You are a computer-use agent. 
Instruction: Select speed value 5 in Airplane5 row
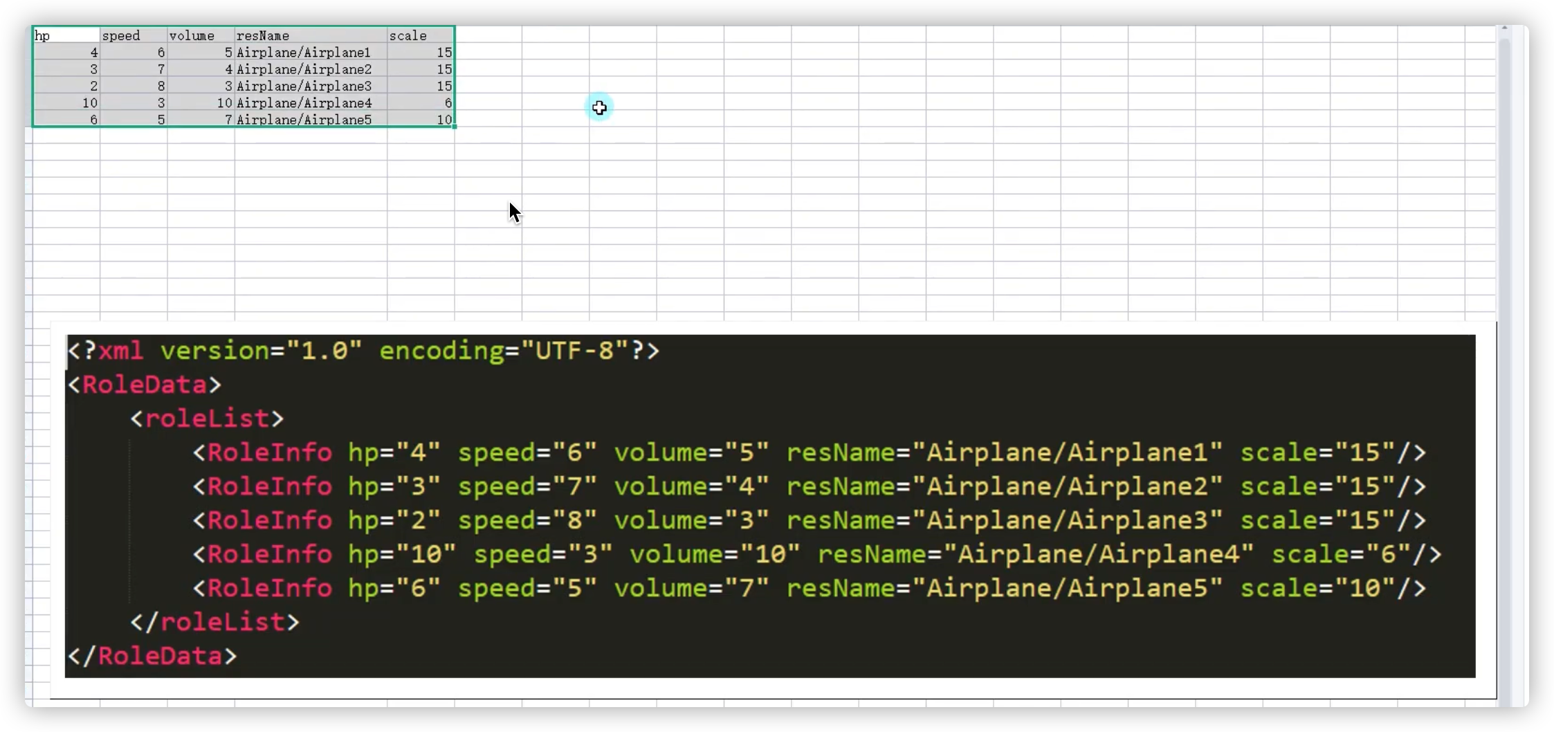pos(134,120)
